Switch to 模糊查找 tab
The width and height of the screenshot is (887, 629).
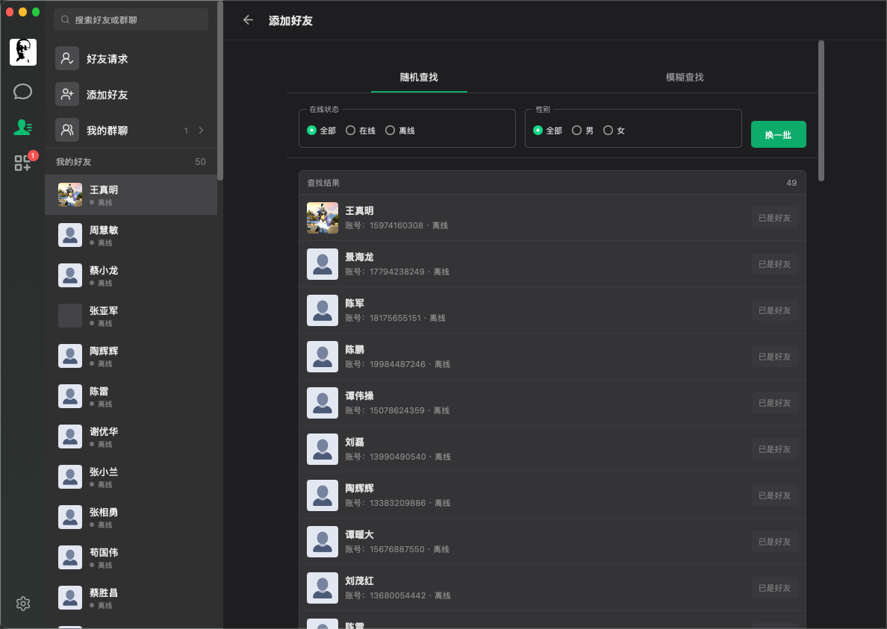685,77
